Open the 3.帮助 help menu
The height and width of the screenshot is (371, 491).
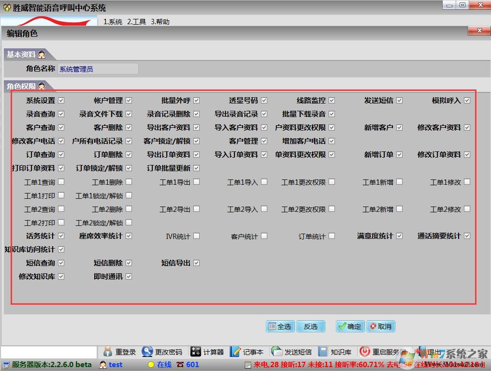(x=161, y=21)
